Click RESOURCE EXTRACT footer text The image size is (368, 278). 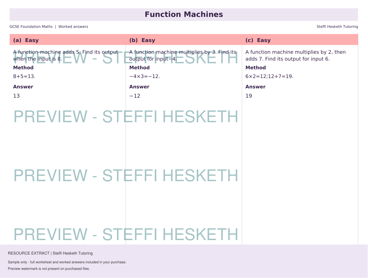[50, 253]
